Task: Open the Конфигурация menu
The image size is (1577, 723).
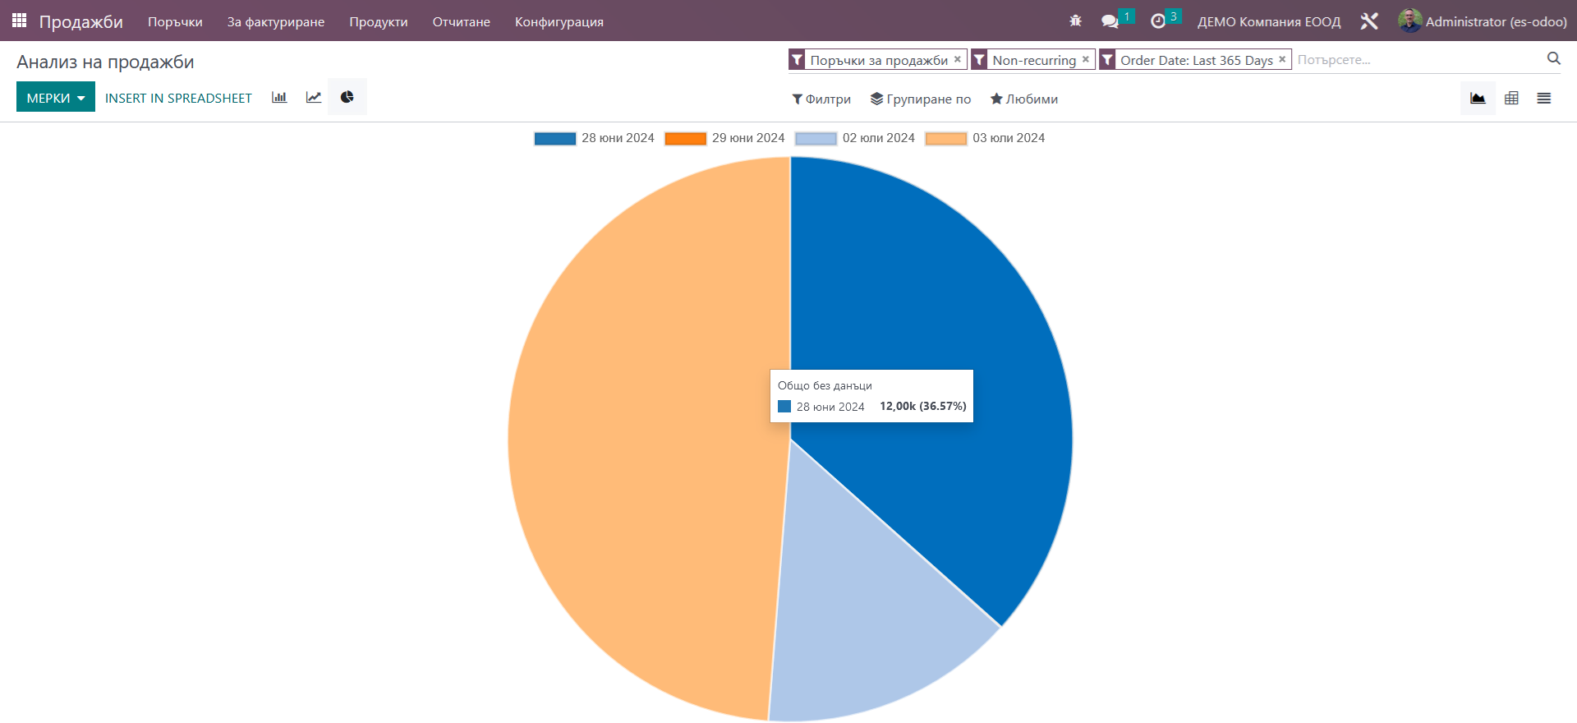Action: 559,21
